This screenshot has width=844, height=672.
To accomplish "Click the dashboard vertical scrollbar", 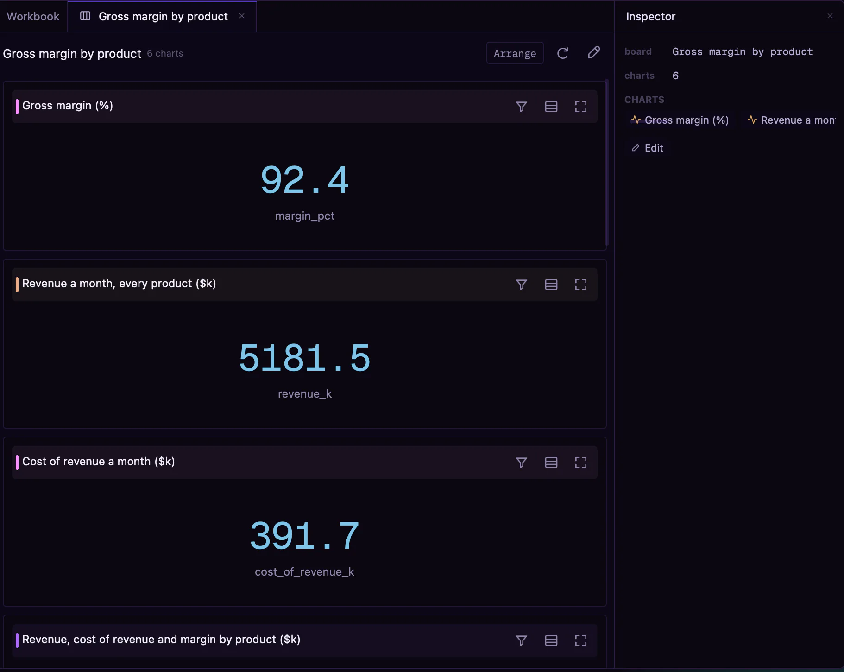I will point(606,163).
